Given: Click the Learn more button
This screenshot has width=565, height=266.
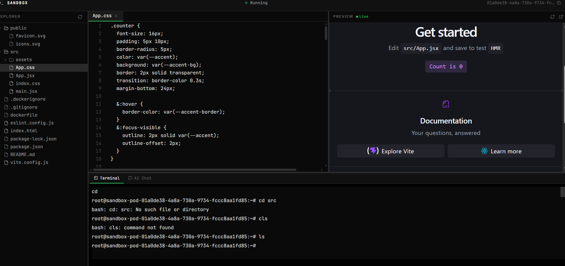Looking at the screenshot, I should point(501,151).
